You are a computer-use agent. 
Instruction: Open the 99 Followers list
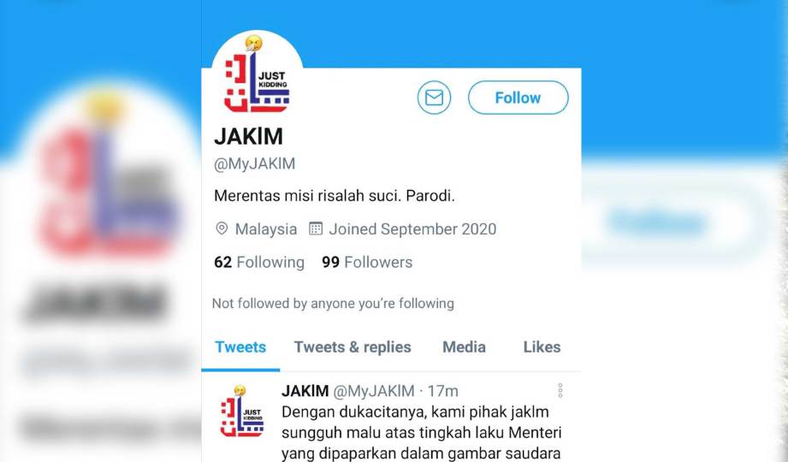367,262
